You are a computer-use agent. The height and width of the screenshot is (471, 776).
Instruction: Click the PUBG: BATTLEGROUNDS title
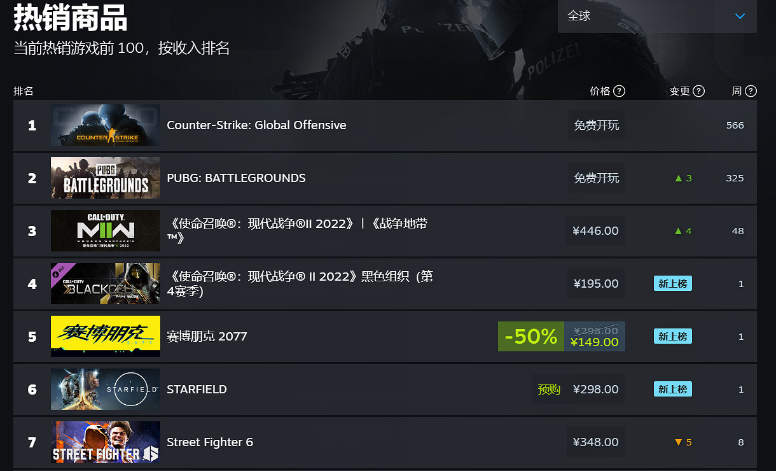[237, 178]
